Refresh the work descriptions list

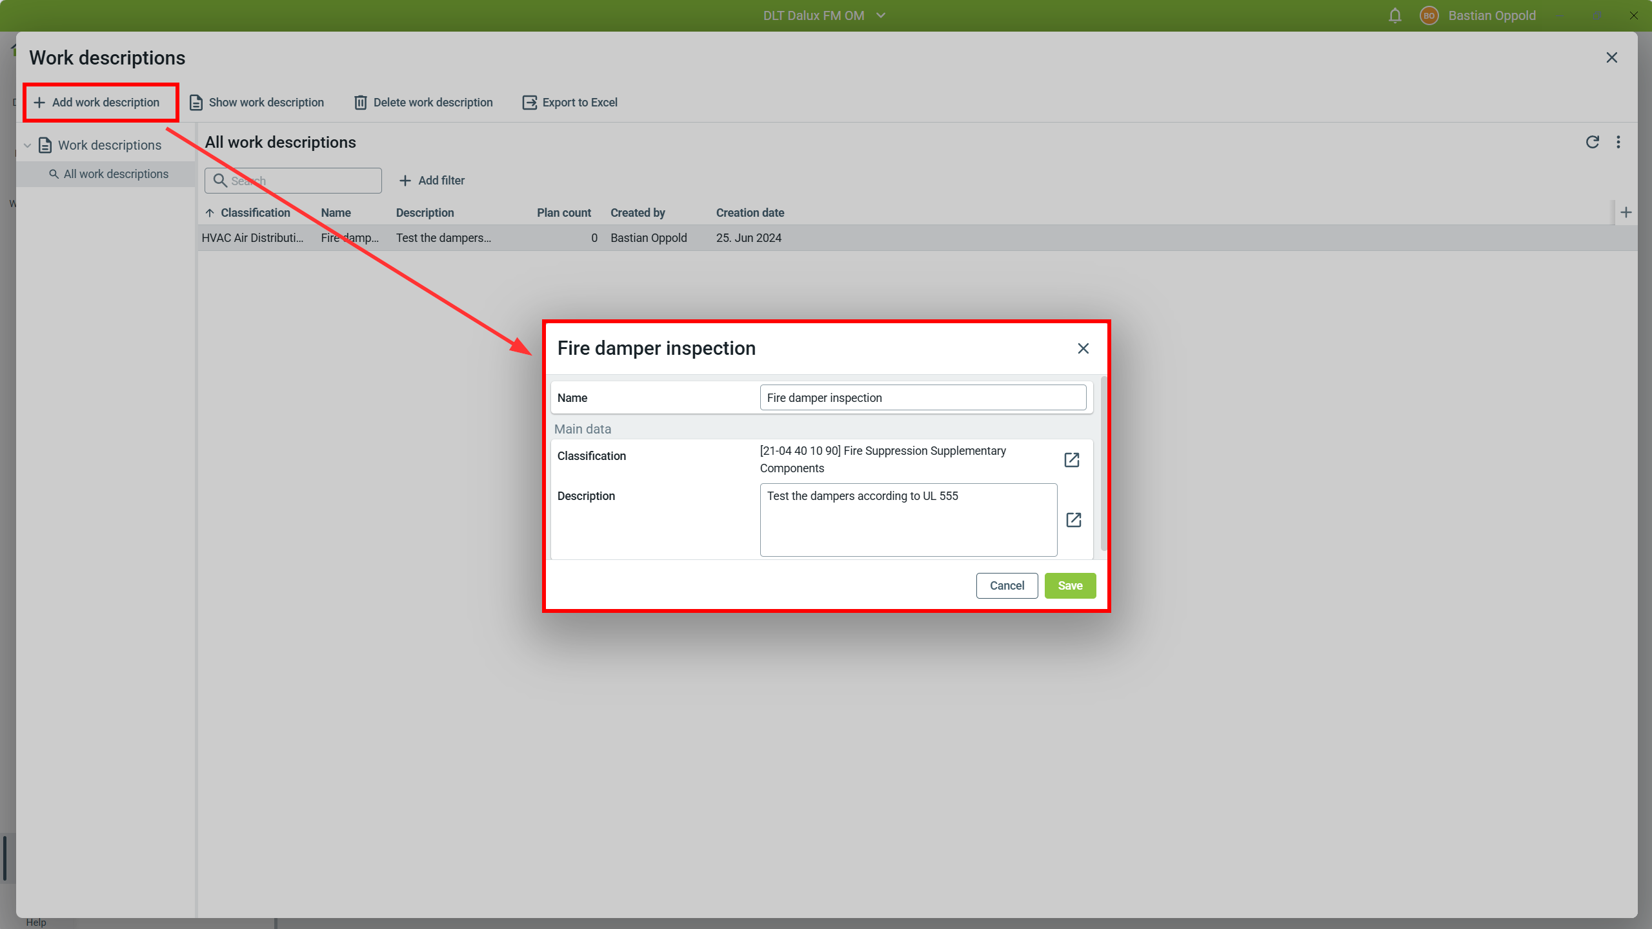[x=1592, y=142]
